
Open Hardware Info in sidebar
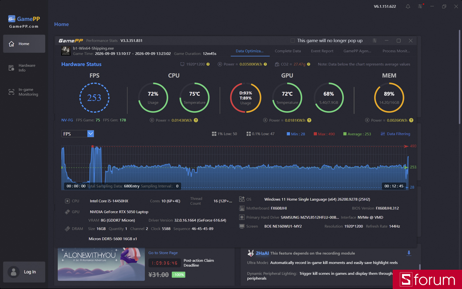click(x=24, y=68)
